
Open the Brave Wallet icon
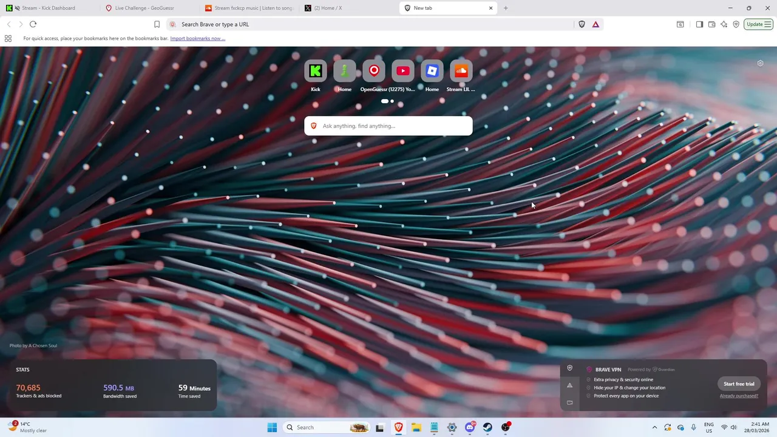click(x=711, y=24)
